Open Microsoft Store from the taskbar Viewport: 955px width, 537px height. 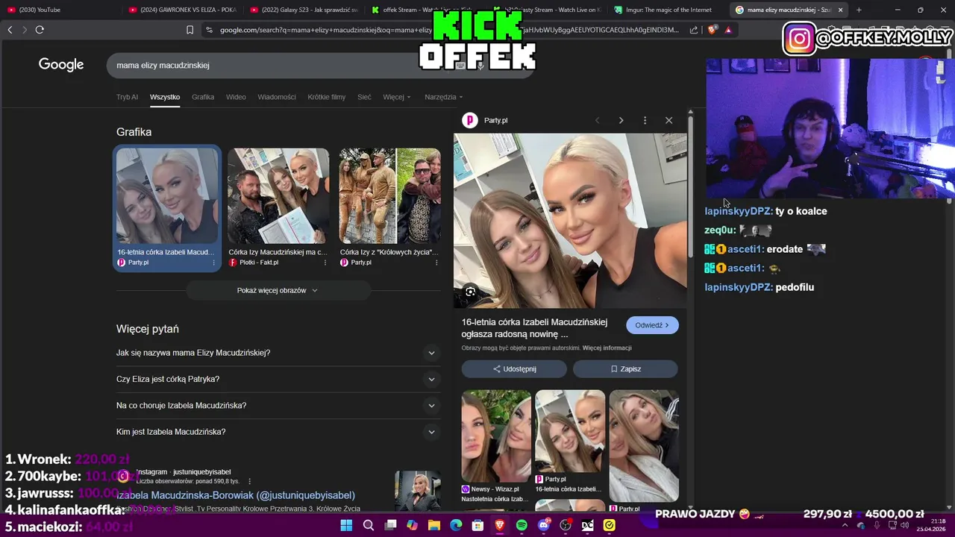coord(477,525)
